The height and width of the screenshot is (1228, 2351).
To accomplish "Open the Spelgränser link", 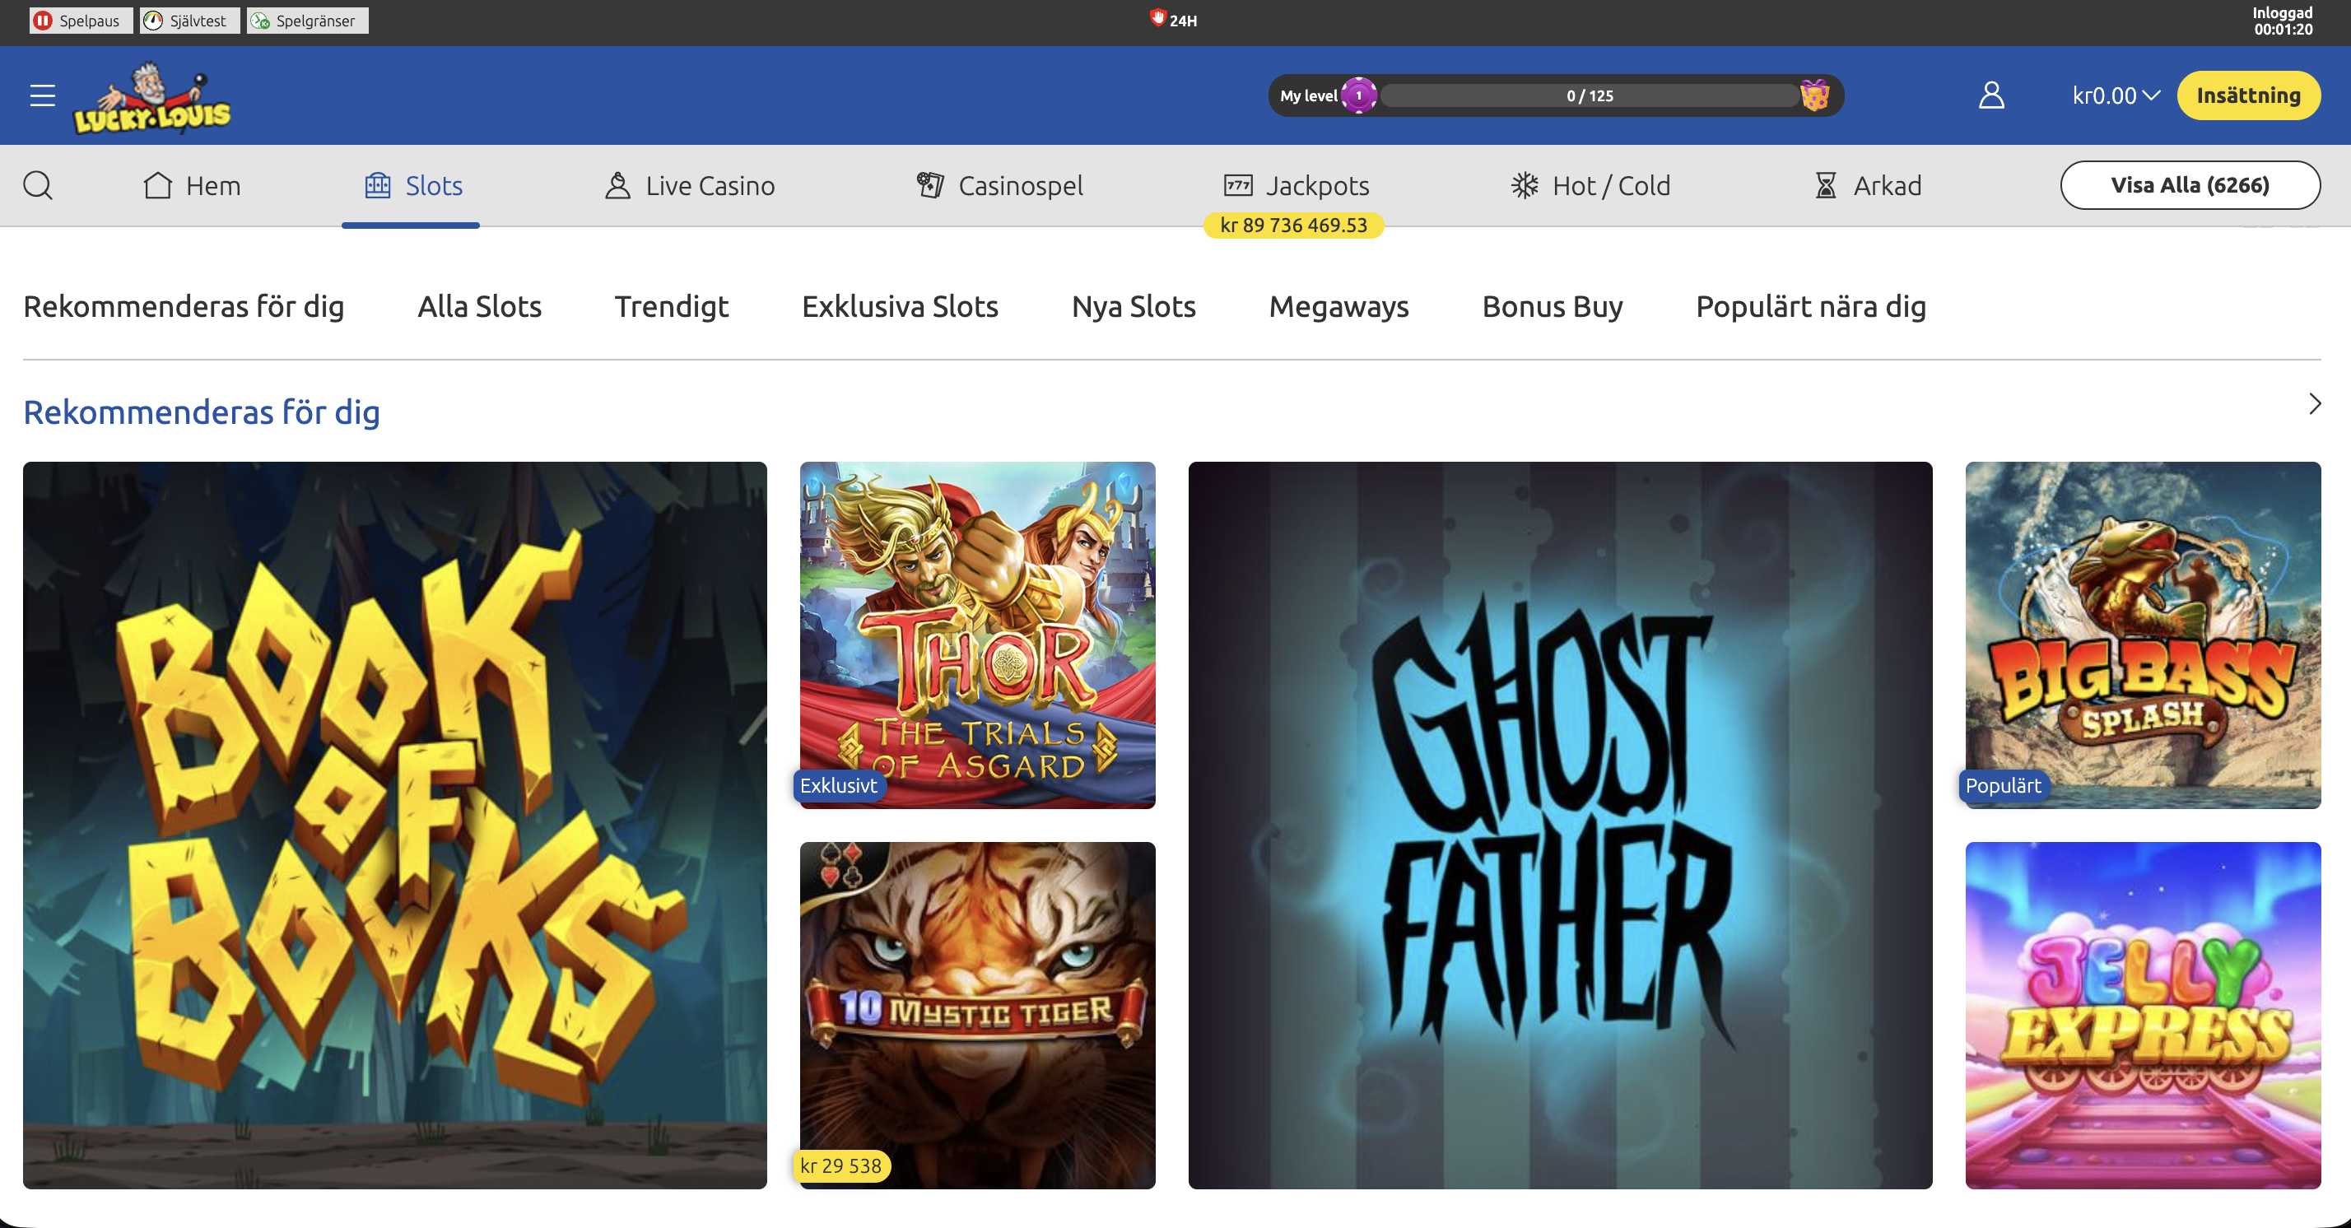I will [308, 20].
